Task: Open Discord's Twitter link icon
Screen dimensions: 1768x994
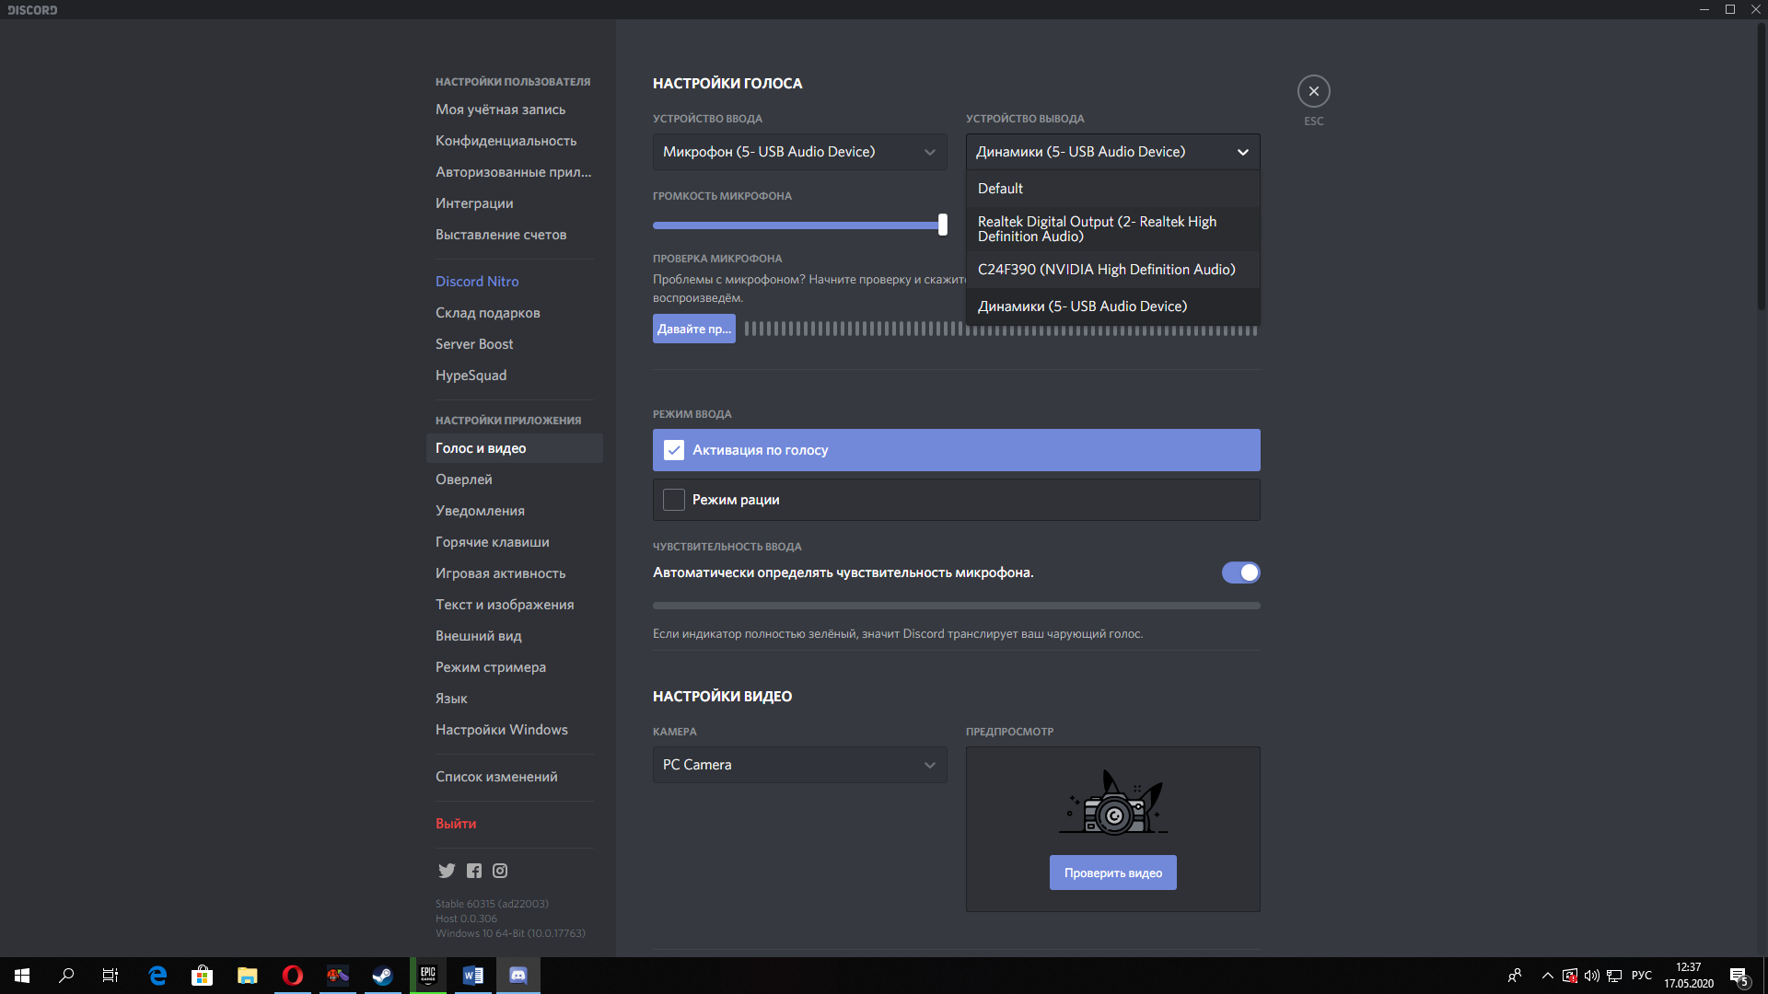Action: (x=447, y=871)
